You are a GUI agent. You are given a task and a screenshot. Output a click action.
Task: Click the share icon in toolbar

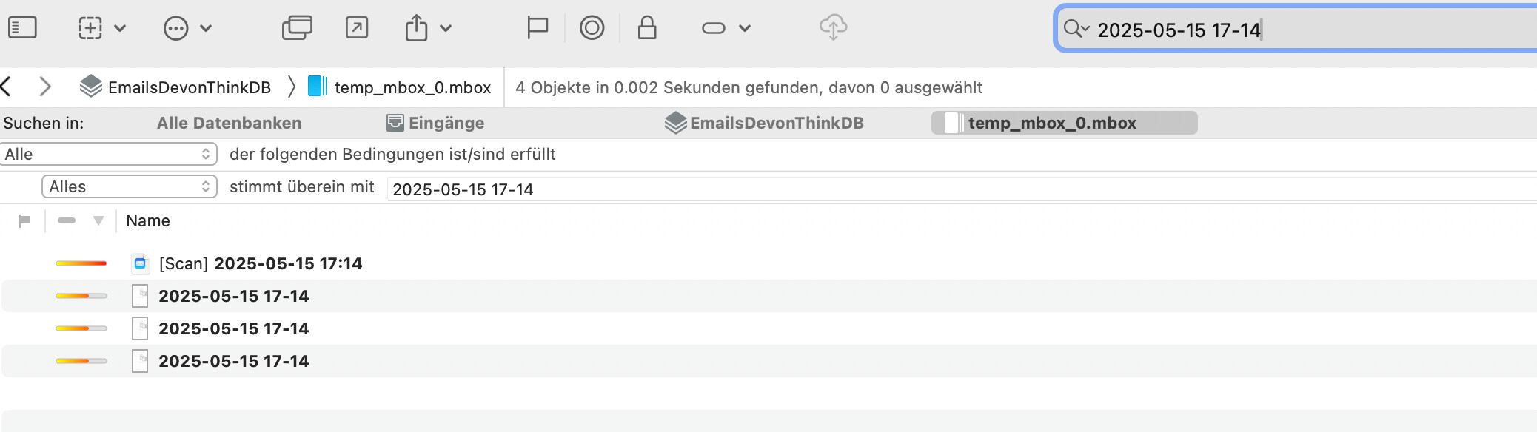click(417, 28)
